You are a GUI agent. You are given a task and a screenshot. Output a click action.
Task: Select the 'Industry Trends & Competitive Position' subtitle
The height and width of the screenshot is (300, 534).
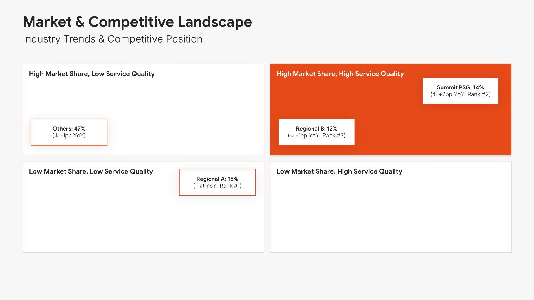point(113,39)
